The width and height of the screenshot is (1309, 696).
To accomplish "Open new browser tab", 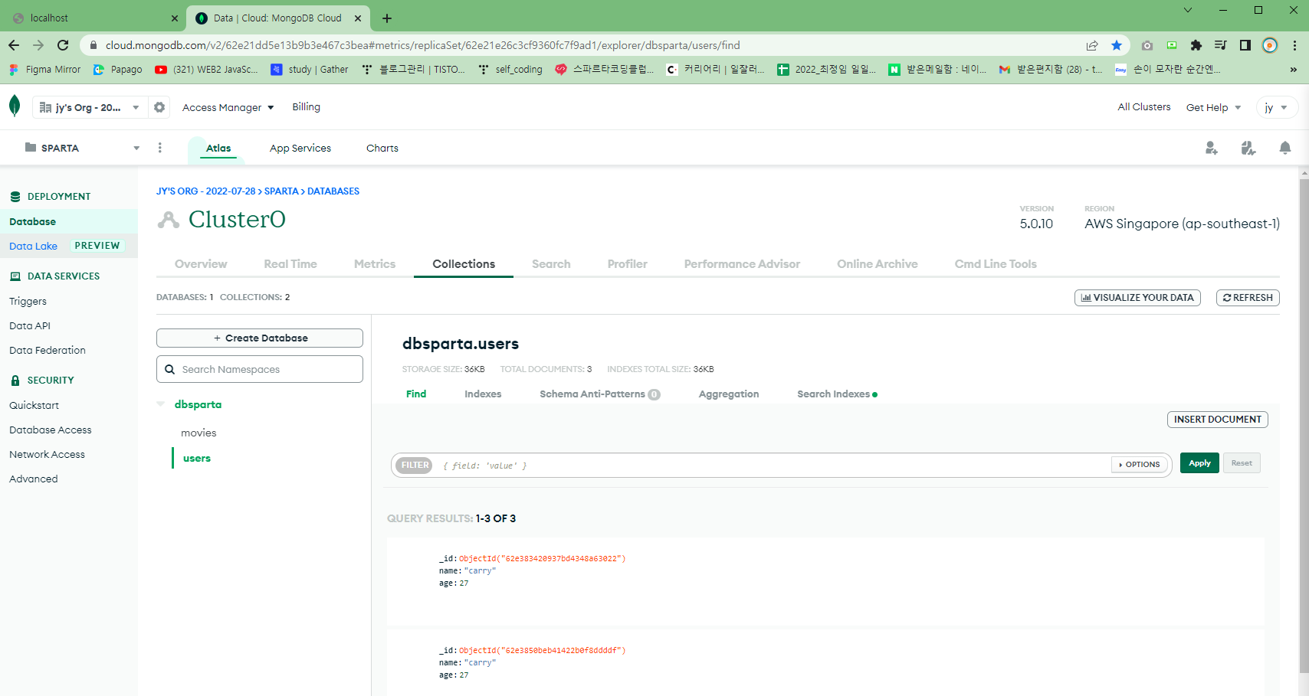I will coord(387,18).
